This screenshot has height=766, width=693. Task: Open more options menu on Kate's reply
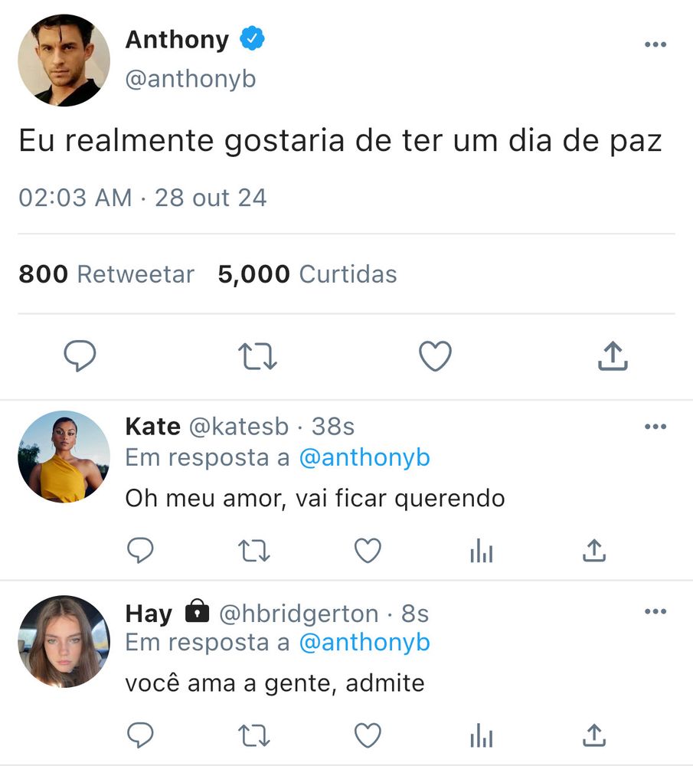[655, 427]
